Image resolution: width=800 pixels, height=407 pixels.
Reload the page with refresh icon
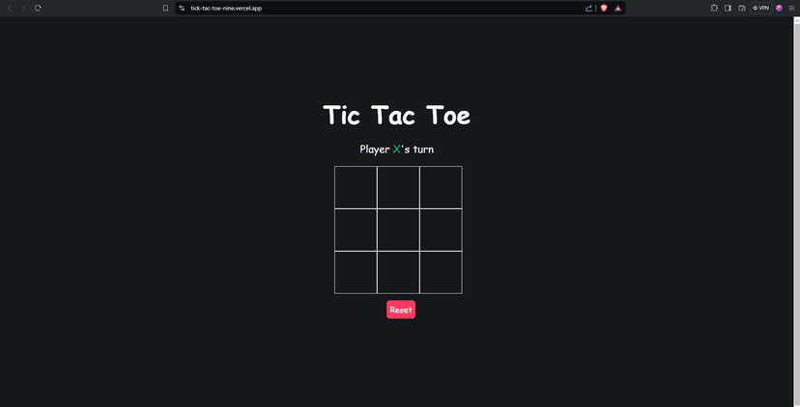point(38,8)
